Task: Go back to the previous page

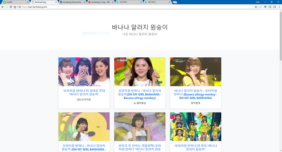Action: [x=2, y=7]
